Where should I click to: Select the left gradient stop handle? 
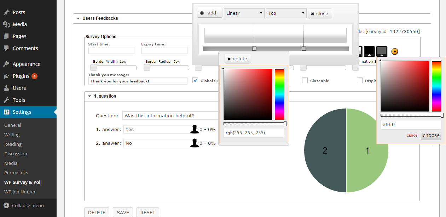click(254, 49)
